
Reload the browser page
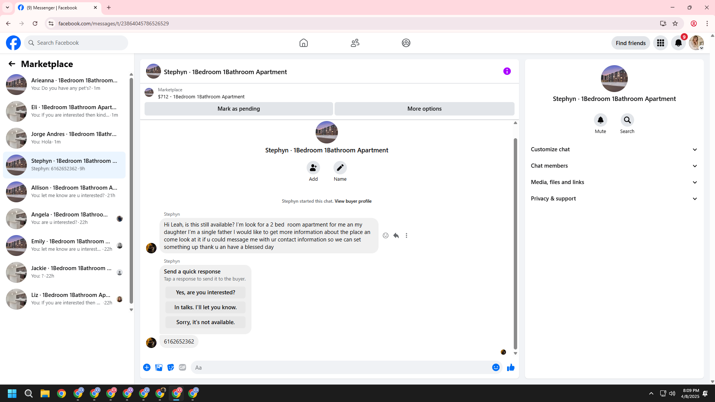pos(35,23)
